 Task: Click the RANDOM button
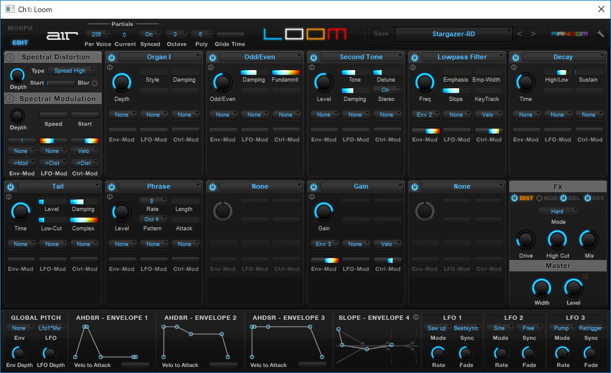tap(569, 34)
